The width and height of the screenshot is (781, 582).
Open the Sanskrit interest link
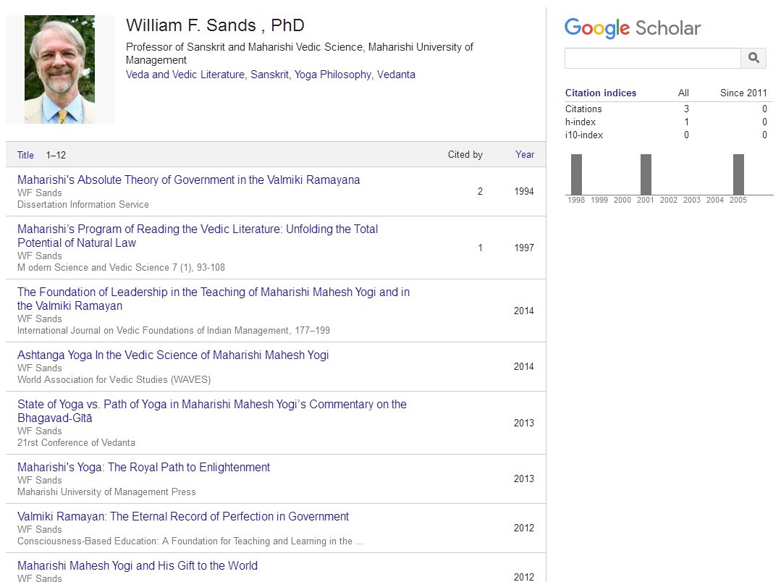[x=269, y=75]
